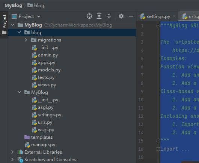Image resolution: width=199 pixels, height=163 pixels.
Task: Fold the docstring at line 1 gutter marker
Action: click(x=158, y=26)
